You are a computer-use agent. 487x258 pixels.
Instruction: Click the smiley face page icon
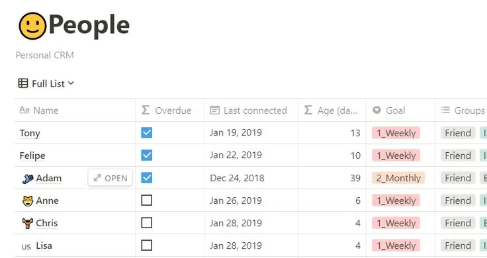click(x=32, y=26)
